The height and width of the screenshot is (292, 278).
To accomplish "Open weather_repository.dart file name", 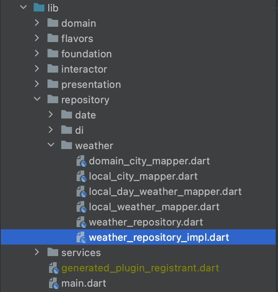I will coord(146,222).
